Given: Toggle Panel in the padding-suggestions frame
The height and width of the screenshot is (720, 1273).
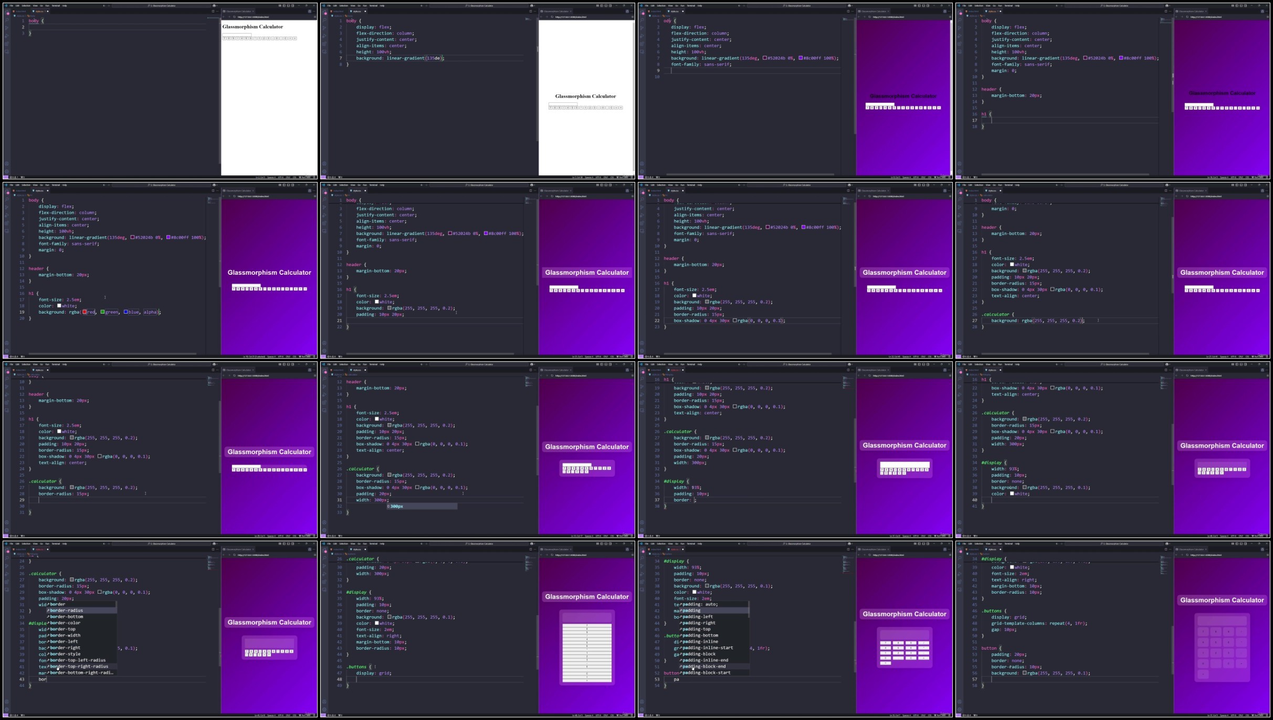Looking at the screenshot, I should (923, 543).
